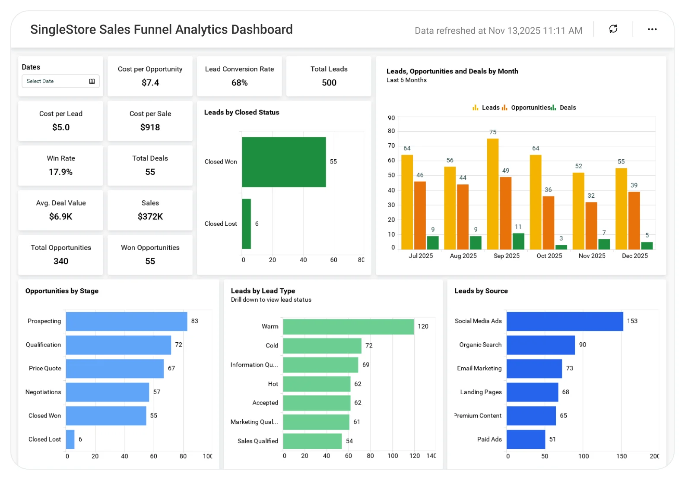
Task: Select the Social Media Ads source bar
Action: [x=565, y=321]
